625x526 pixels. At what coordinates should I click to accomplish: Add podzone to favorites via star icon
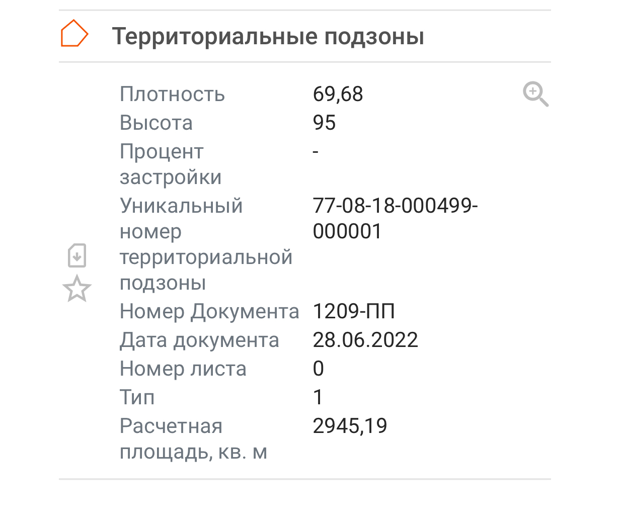(77, 289)
